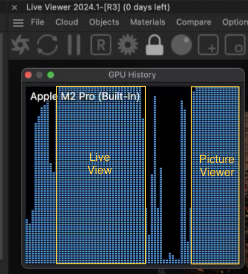Click the GPU History title bar
248x274 pixels.
click(133, 75)
